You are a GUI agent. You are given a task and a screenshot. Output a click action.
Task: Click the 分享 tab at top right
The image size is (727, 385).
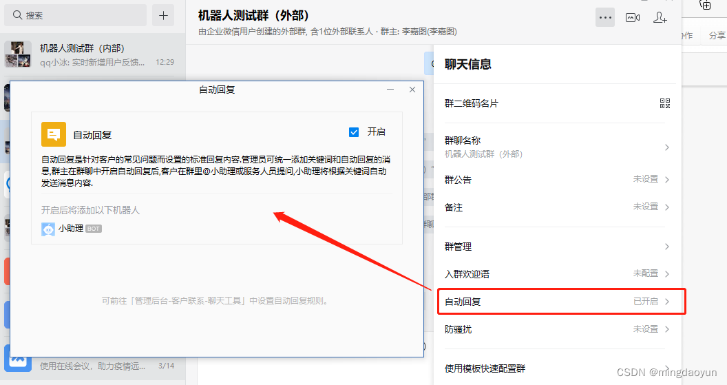coord(717,35)
